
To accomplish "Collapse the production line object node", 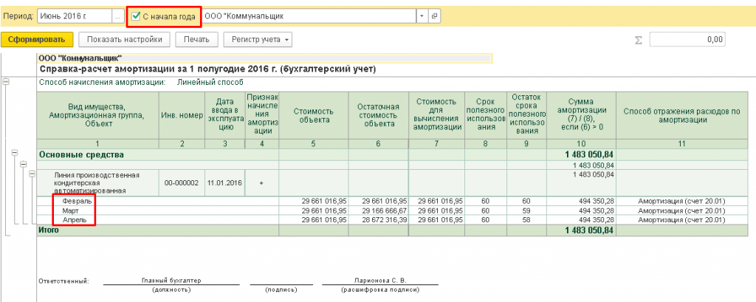I will point(32,174).
